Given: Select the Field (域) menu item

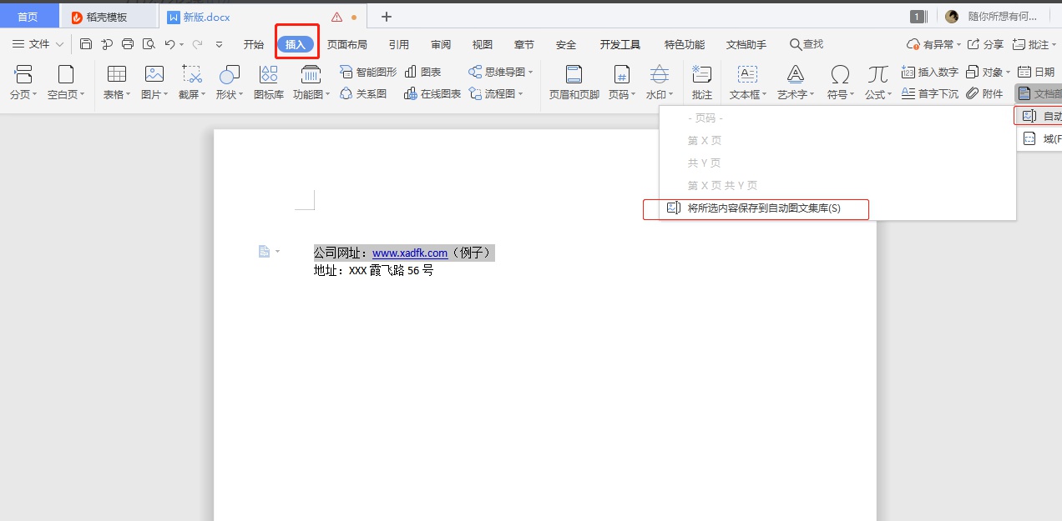Looking at the screenshot, I should pos(1040,139).
